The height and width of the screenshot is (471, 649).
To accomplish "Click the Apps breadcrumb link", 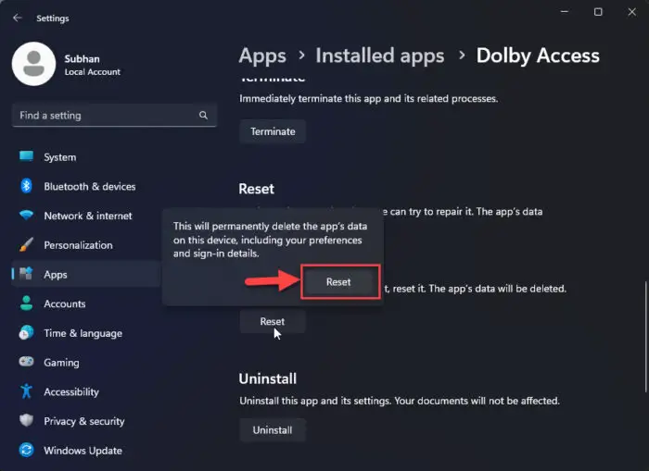I will click(262, 56).
